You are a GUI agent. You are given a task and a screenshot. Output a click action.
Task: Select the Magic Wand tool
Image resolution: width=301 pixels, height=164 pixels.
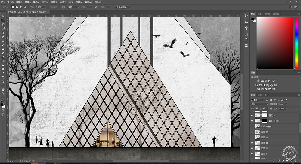(x=3, y=29)
